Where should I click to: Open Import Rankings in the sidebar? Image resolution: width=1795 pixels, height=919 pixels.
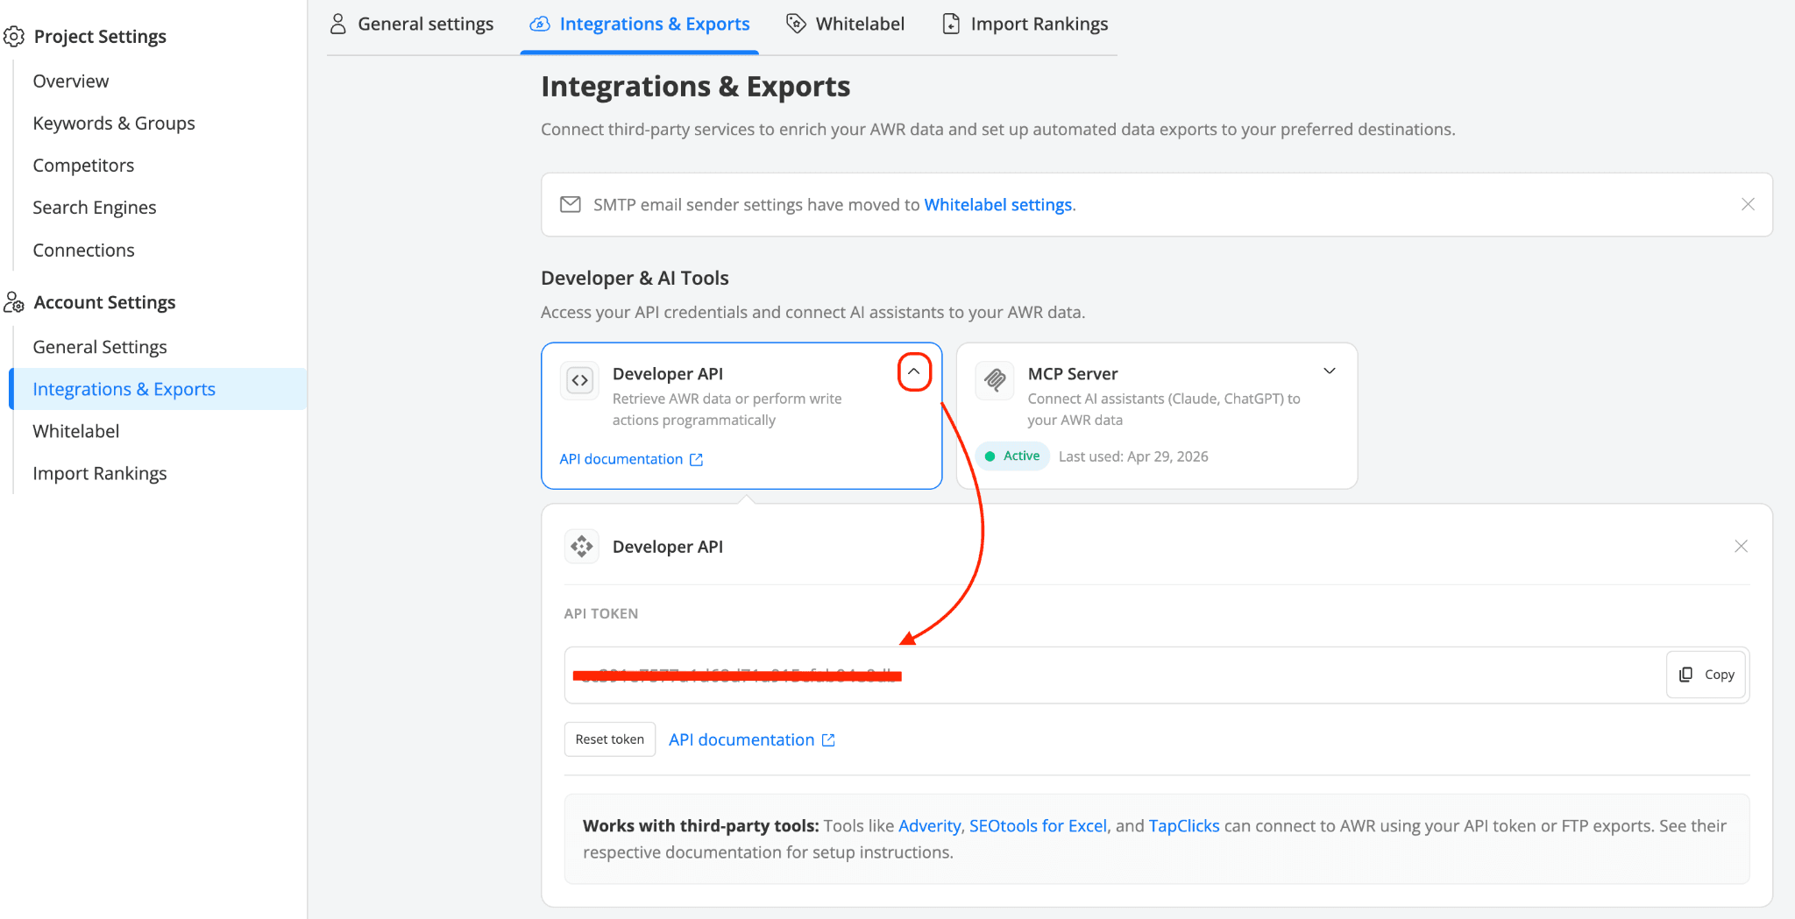[100, 473]
